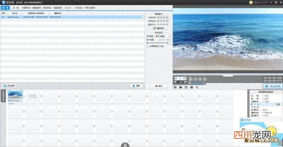Switch to the 音频 (Audio) tab
The image size is (283, 147).
point(16,8)
